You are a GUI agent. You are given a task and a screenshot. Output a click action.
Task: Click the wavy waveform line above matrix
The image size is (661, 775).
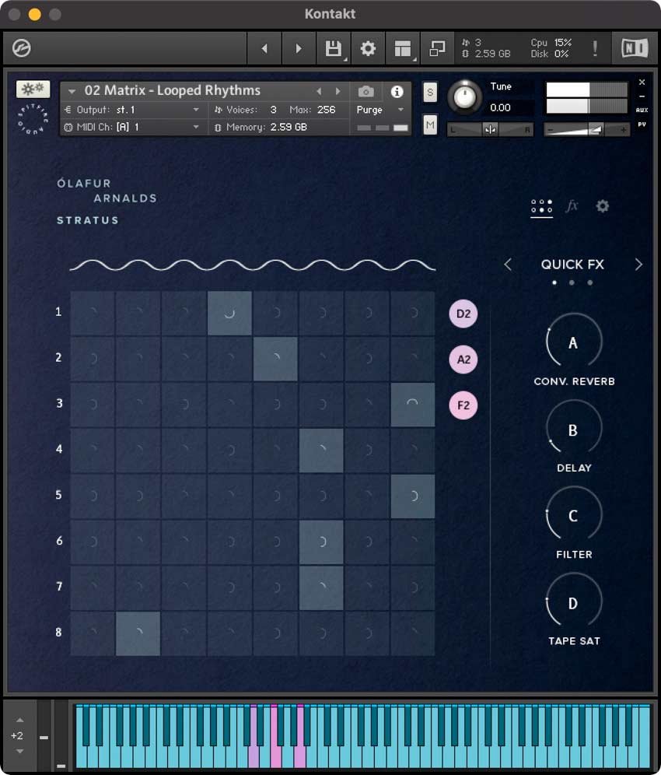tap(253, 265)
